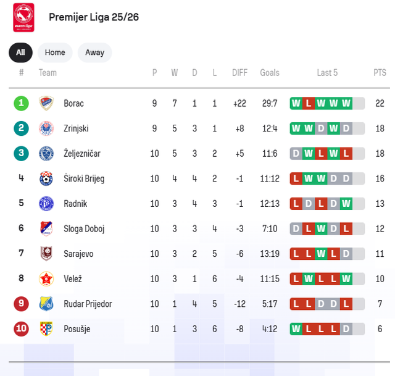The width and height of the screenshot is (395, 376).
Task: Click the Željezničar team crest
Action: (46, 153)
